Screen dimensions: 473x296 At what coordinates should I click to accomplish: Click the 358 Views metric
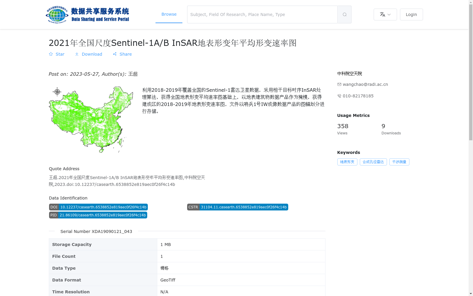[343, 129]
